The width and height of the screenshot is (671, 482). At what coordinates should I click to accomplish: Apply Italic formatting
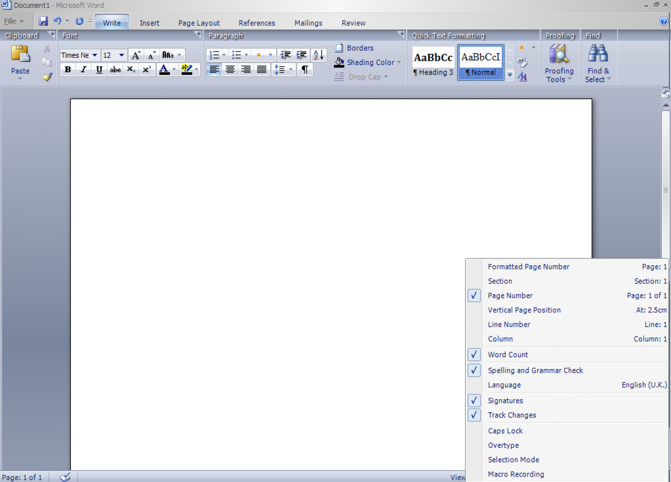(83, 70)
